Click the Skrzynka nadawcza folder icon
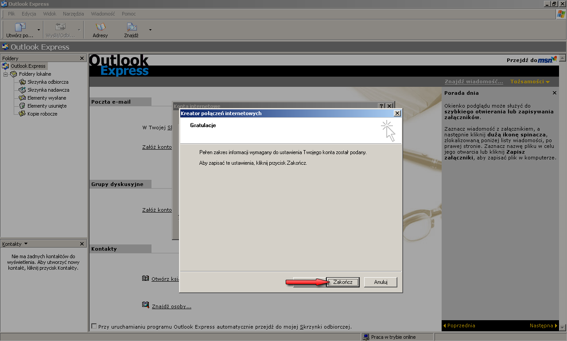The height and width of the screenshot is (341, 567). pos(22,90)
